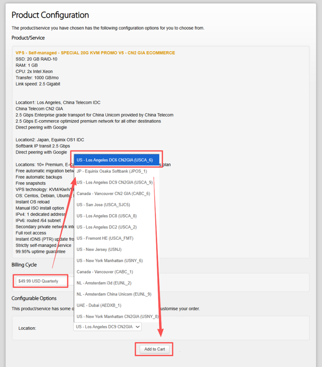Screen dimensions: 322x367
Task: Click the orange VPS Self-managed product title
Action: [95, 53]
